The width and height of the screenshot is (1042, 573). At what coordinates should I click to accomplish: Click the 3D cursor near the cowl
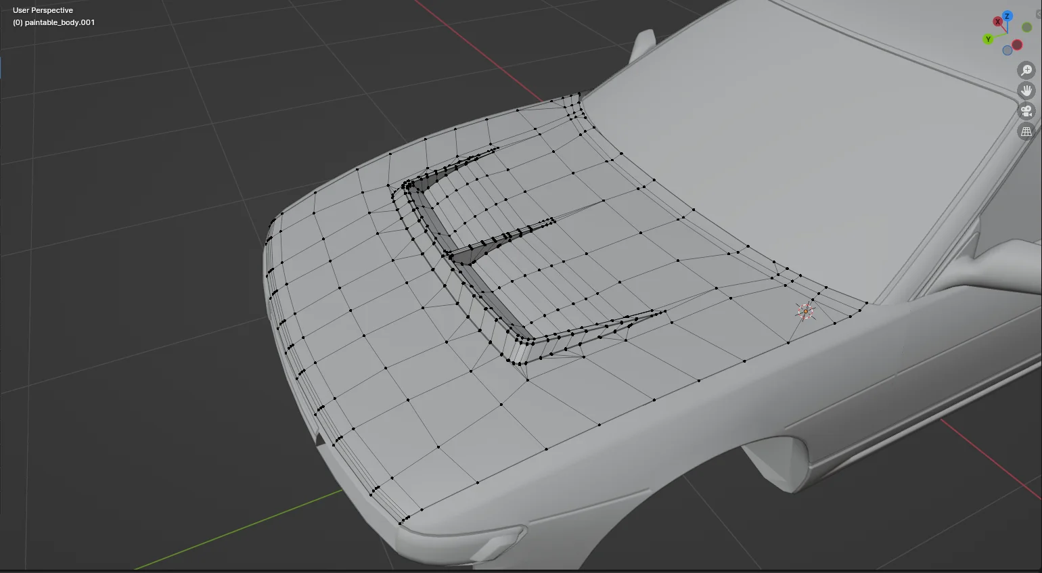point(805,311)
